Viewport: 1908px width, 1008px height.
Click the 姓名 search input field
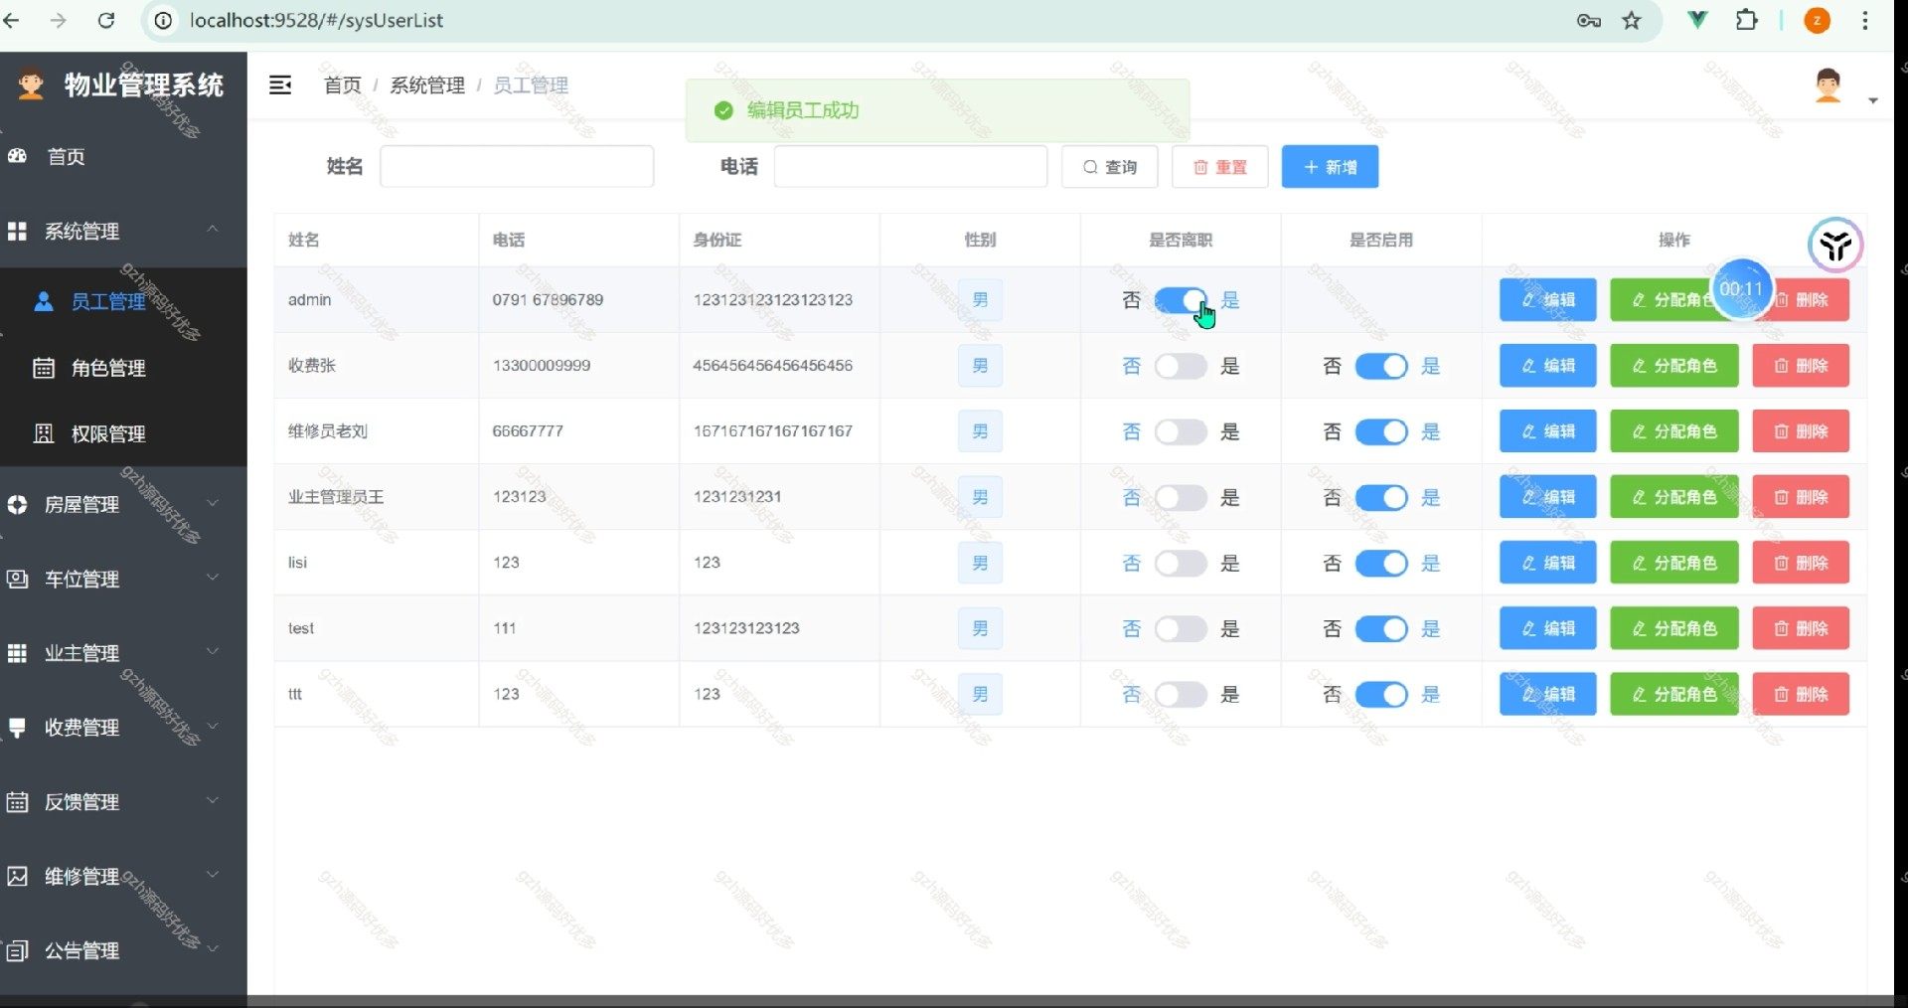517,167
